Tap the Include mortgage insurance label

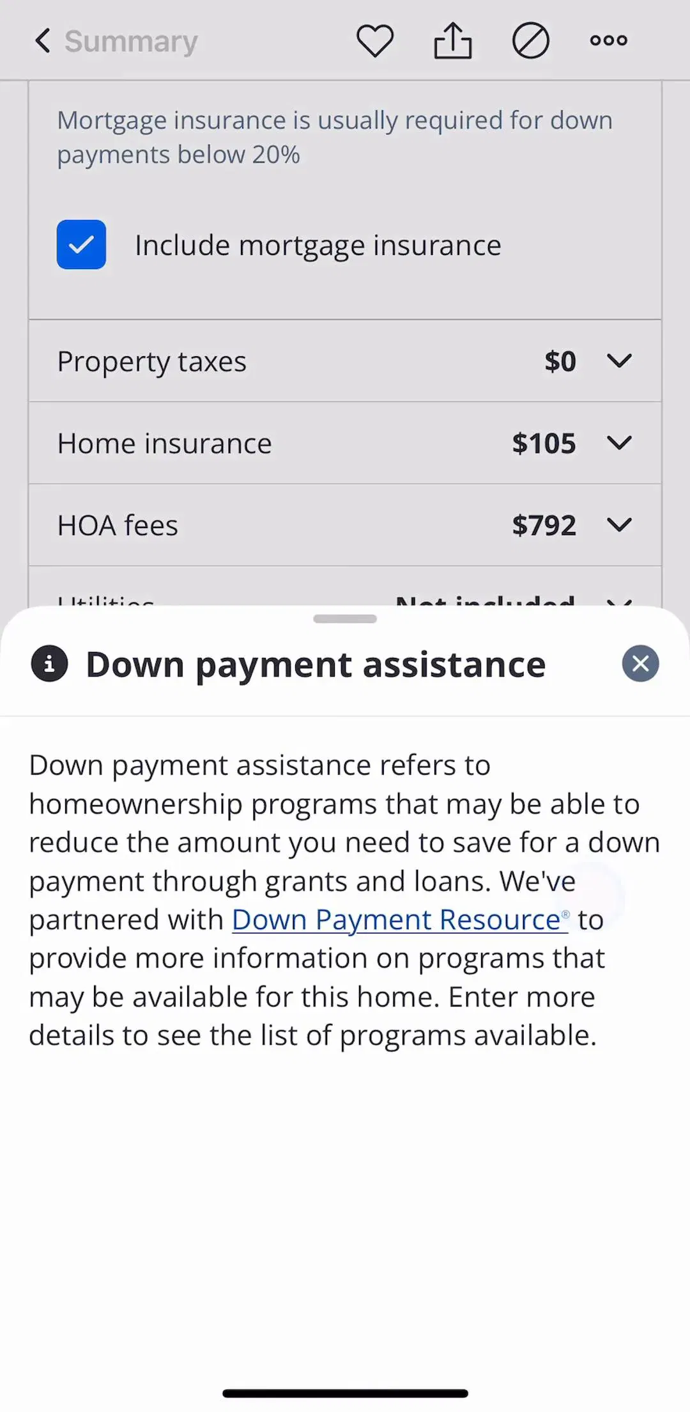[x=318, y=246]
